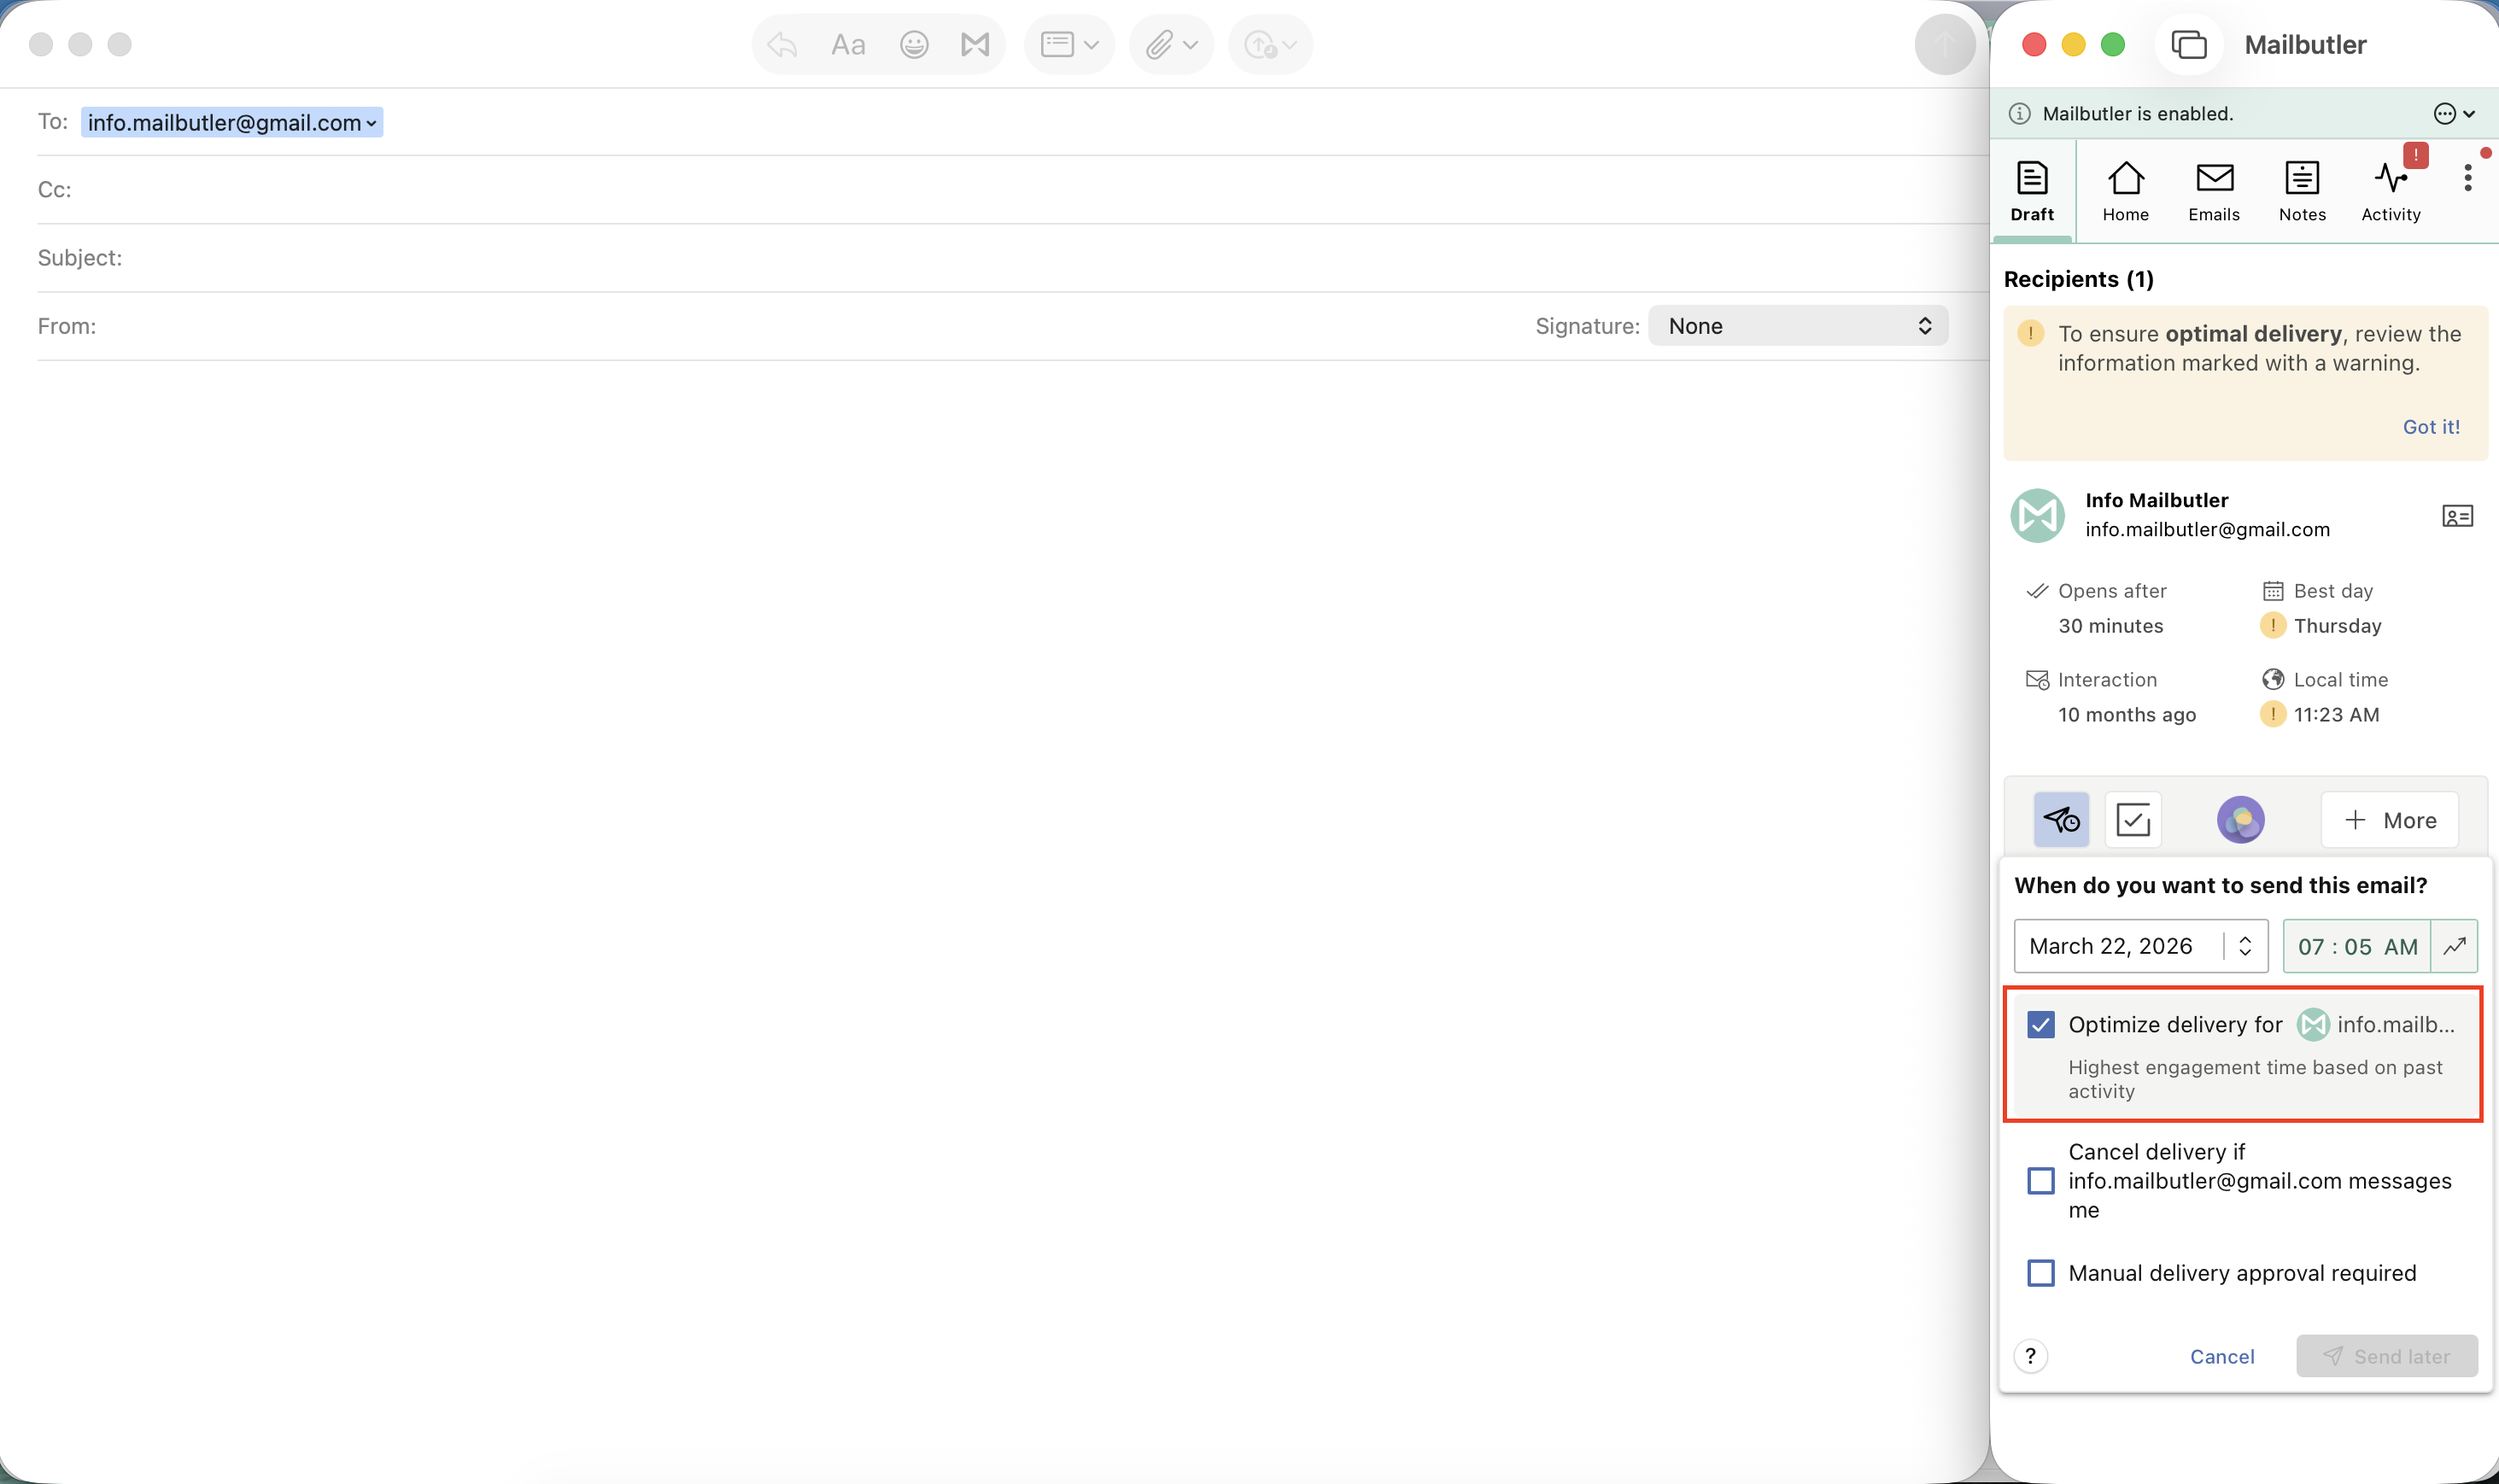Select the Send Later paper plane icon

[2061, 820]
